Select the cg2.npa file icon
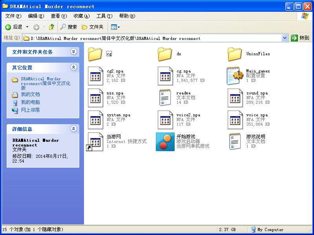 [95, 76]
